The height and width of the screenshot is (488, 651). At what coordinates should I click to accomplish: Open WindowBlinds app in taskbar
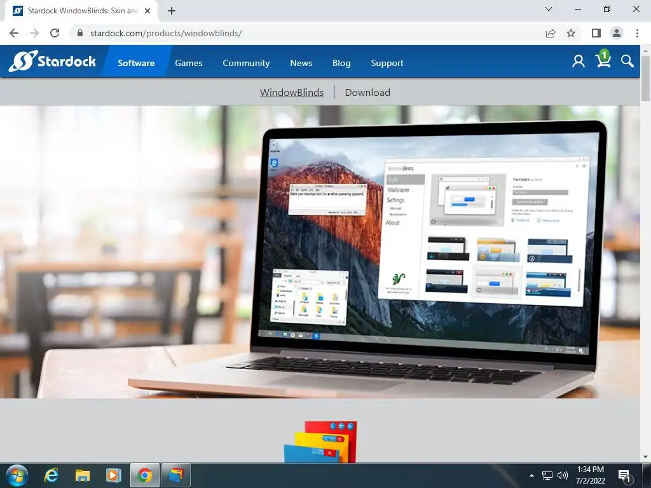pos(176,475)
